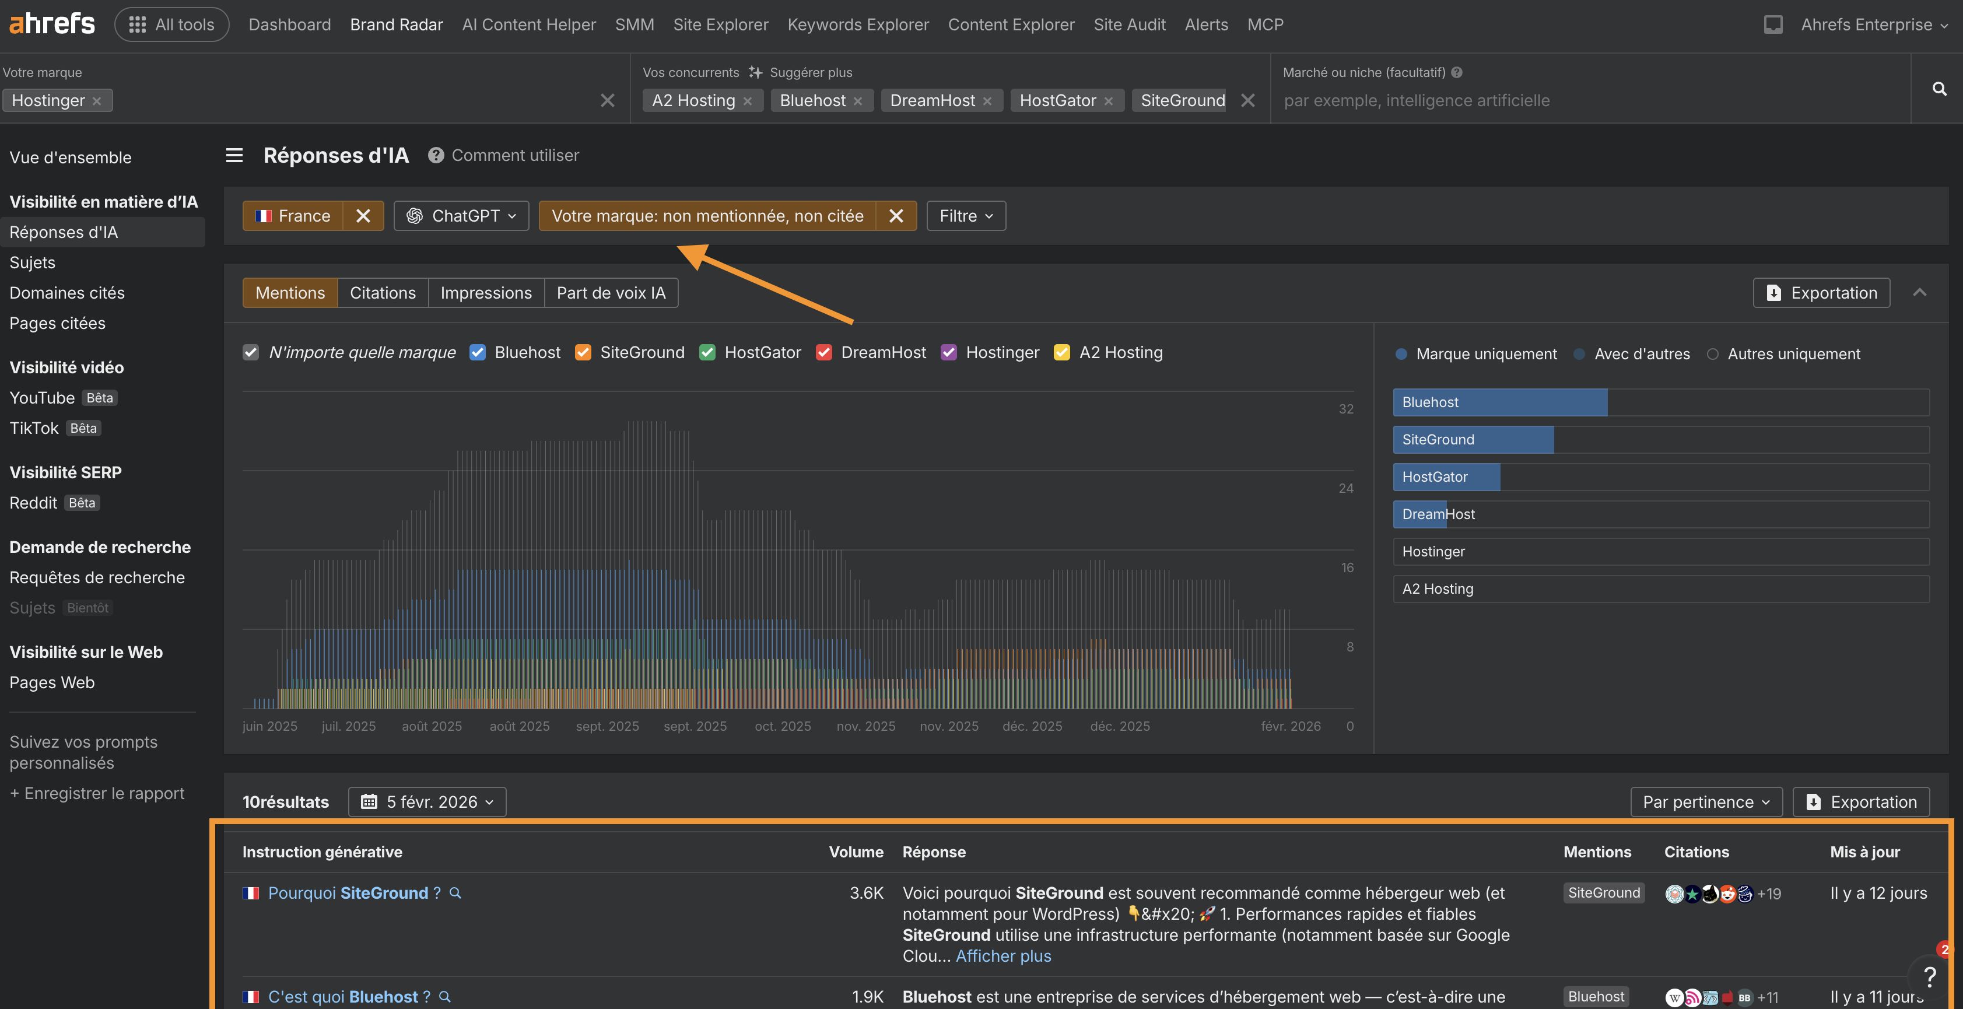Open the ChatGPT platform dropdown
Viewport: 1963px width, 1009px height.
pos(460,216)
